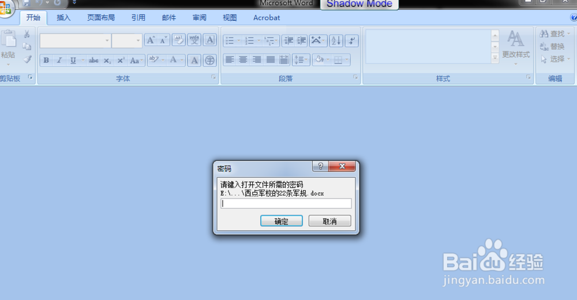Click the Grow Font icon
The height and width of the screenshot is (300, 577).
point(151,40)
